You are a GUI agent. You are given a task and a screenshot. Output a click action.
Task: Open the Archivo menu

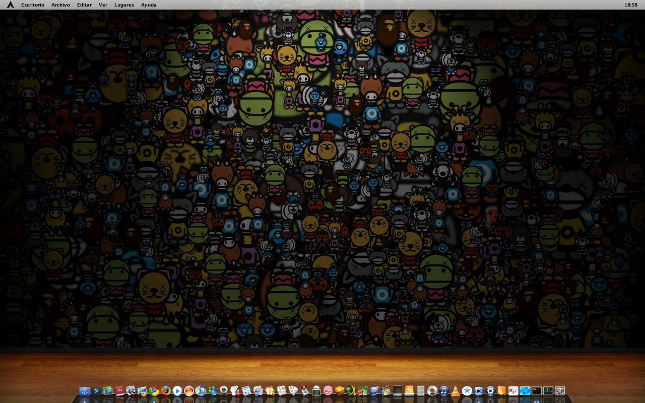tap(60, 5)
